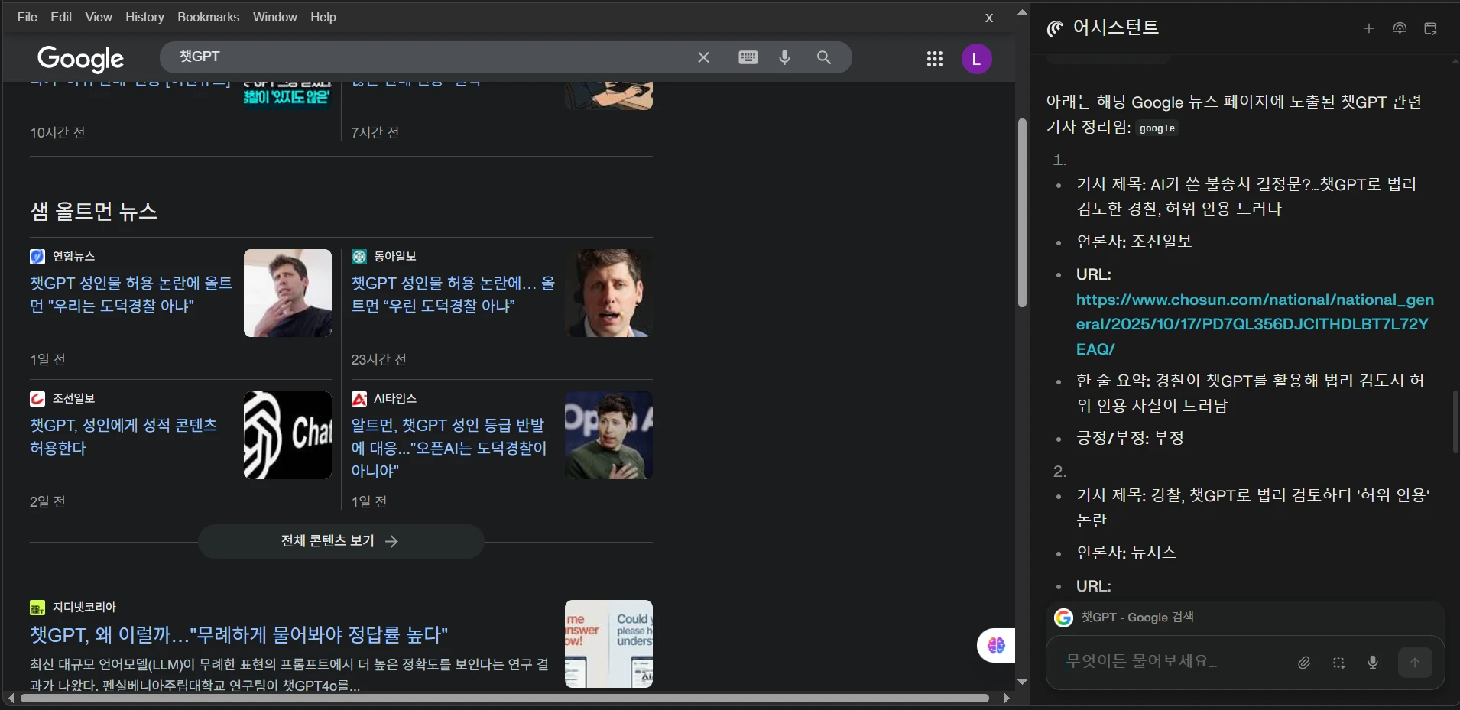The image size is (1460, 710).
Task: Open the chosun.com article URL link
Action: [1254, 324]
